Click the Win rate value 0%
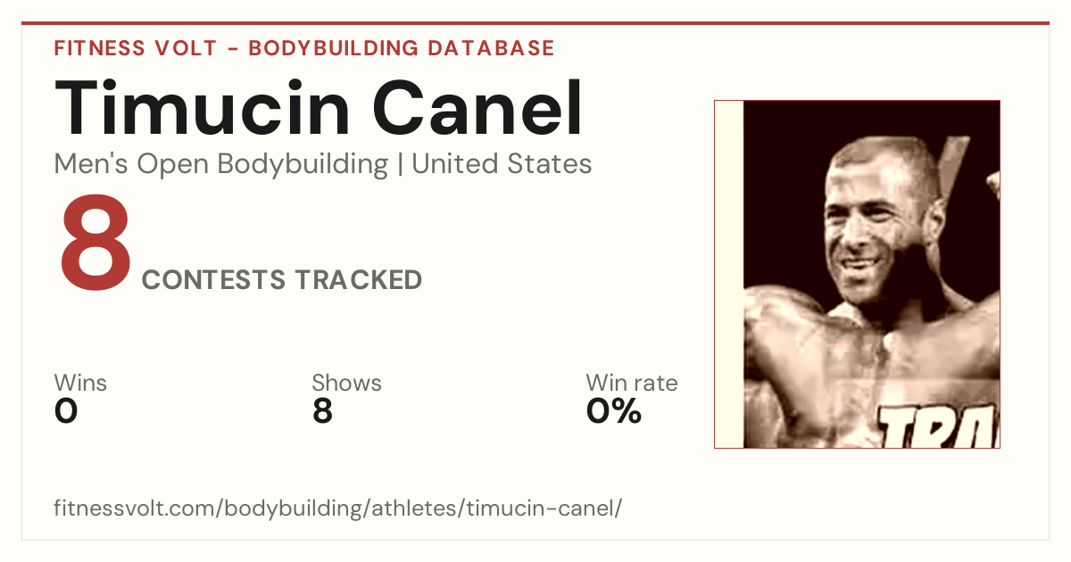The width and height of the screenshot is (1071, 562). (x=614, y=411)
